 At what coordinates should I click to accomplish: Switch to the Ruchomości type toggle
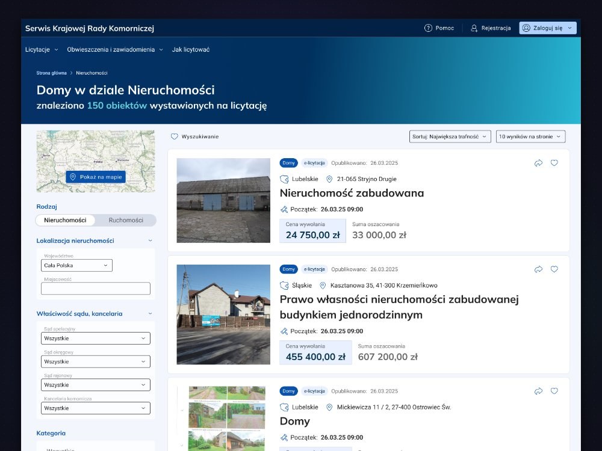[126, 220]
